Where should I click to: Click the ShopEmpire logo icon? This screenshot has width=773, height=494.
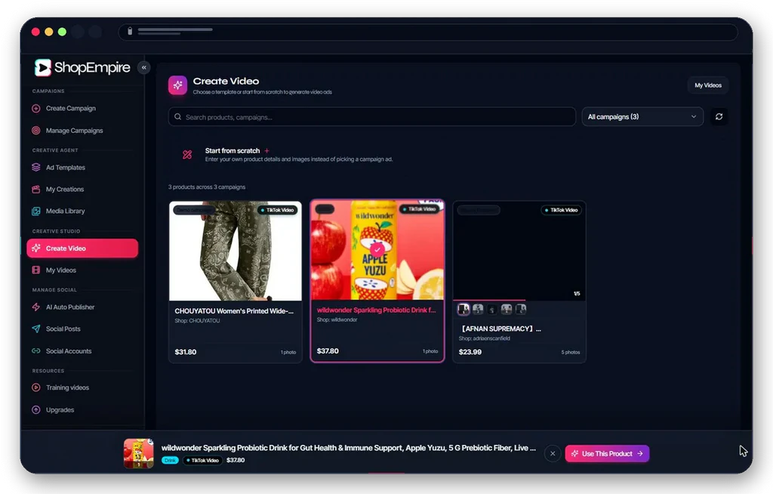[x=43, y=68]
